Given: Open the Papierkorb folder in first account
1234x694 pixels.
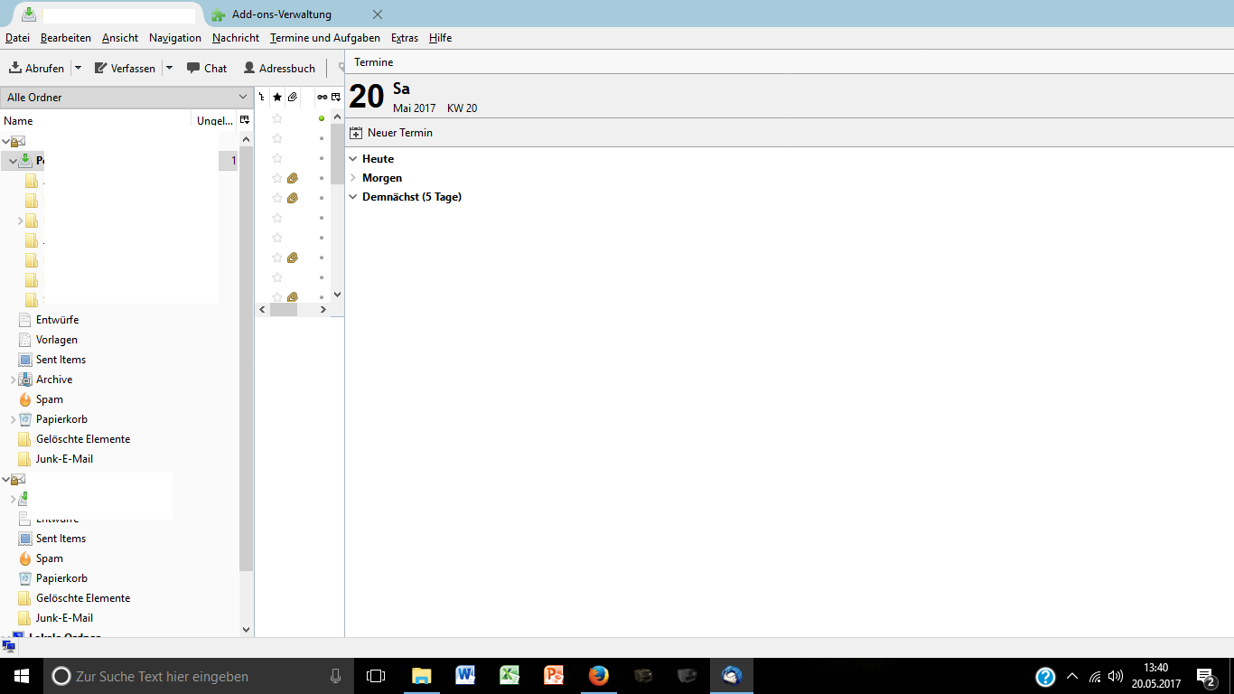Looking at the screenshot, I should 61,419.
